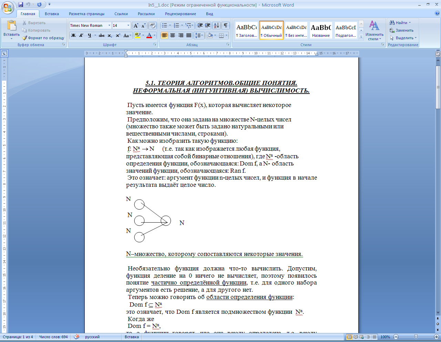
Task: Decrease font size with shrink font icon
Action: (144, 25)
